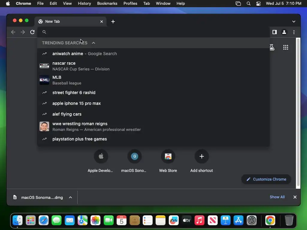307x230 pixels.
Task: Open the Chrome side panel
Action: click(275, 32)
